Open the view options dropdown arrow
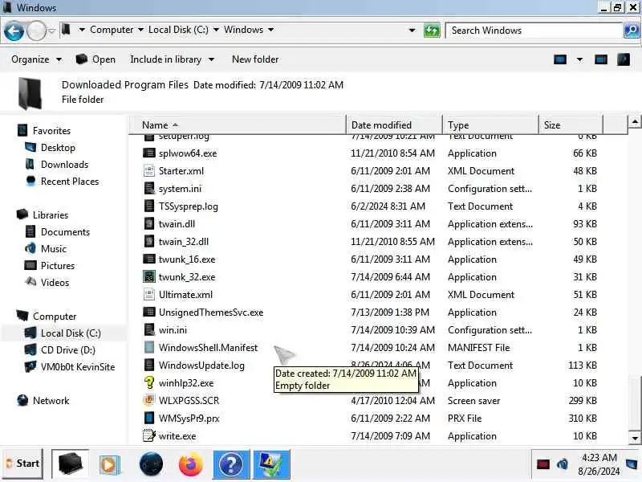642x482 pixels. [x=579, y=59]
